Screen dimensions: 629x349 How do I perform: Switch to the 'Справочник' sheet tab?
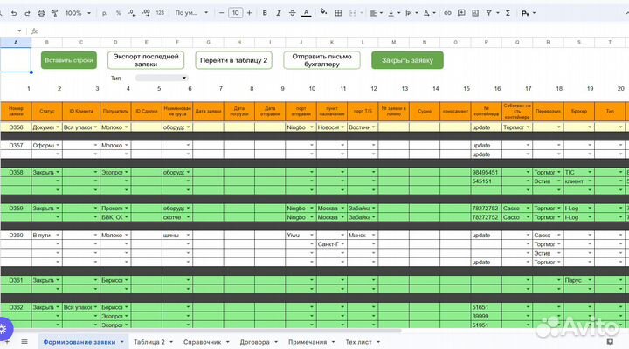tap(202, 342)
